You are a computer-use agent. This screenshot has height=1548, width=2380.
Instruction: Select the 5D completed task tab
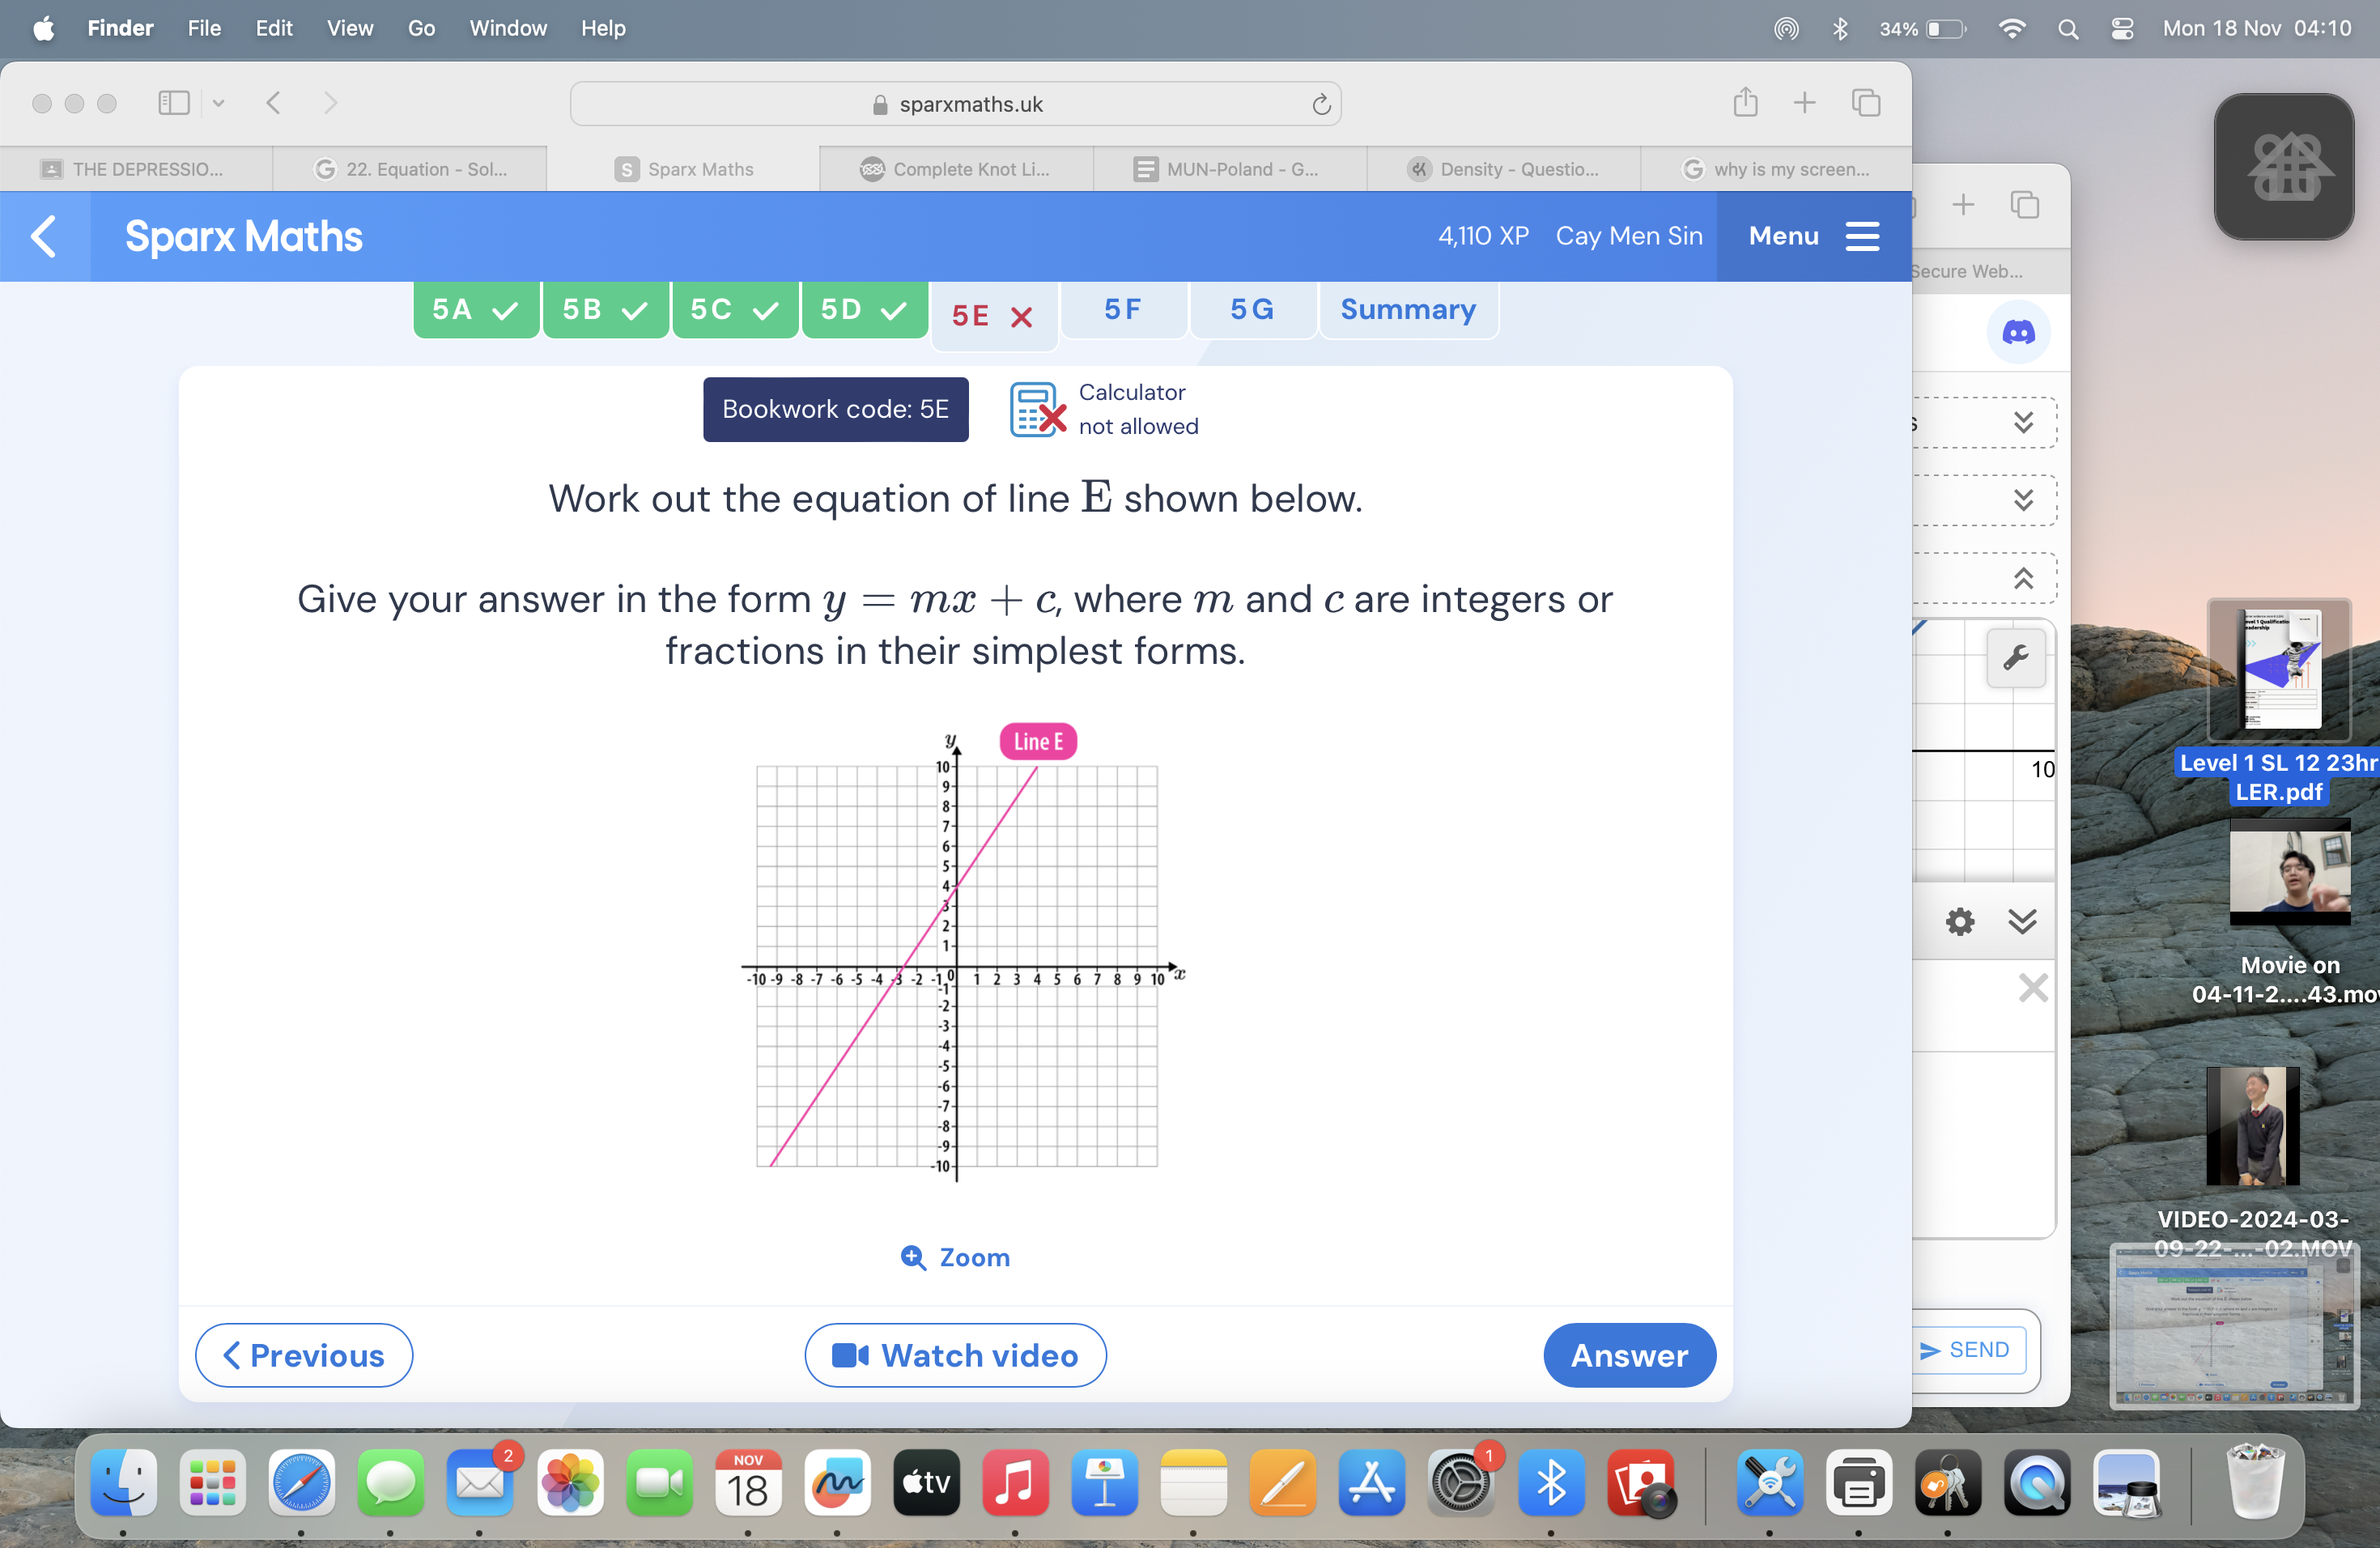tap(865, 310)
